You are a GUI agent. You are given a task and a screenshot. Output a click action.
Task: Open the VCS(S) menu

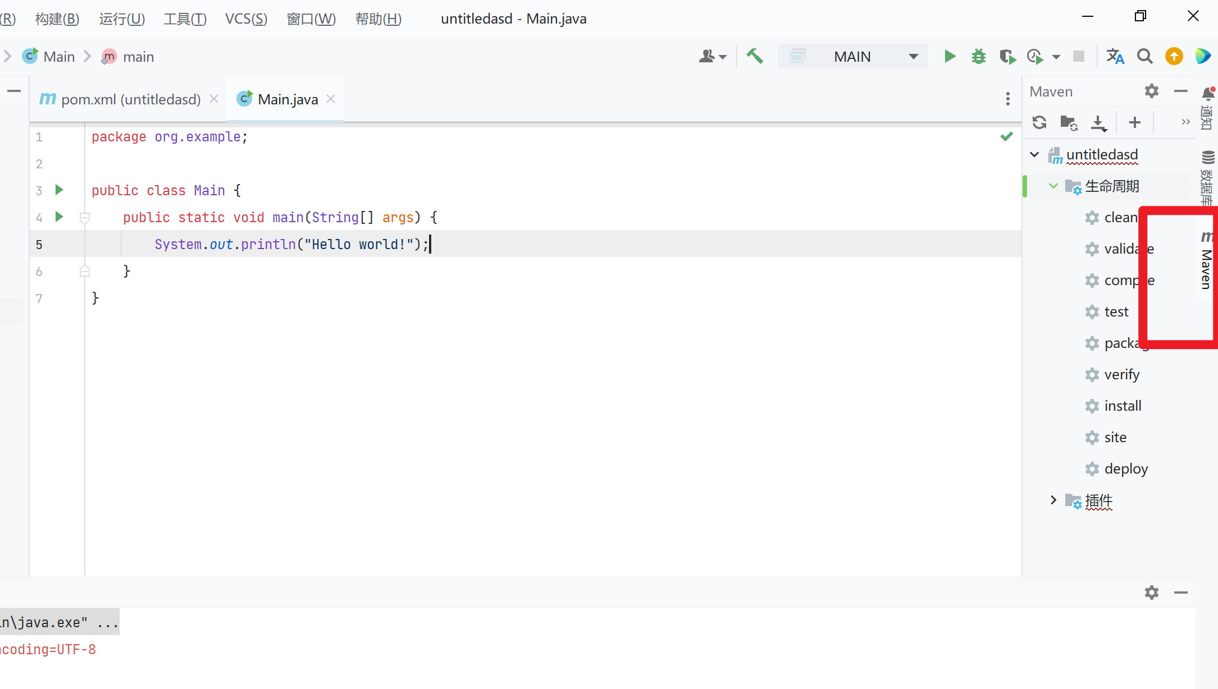click(x=247, y=19)
